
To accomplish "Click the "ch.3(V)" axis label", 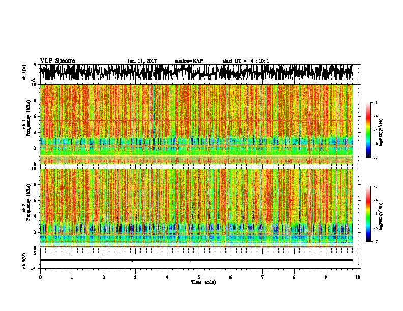I will [x=24, y=261].
